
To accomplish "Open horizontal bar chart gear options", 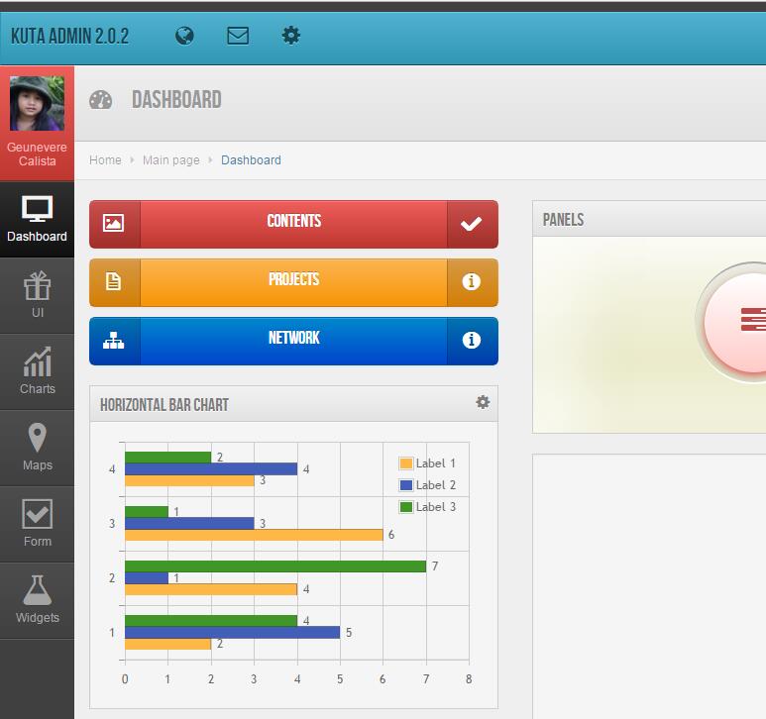I will [483, 402].
